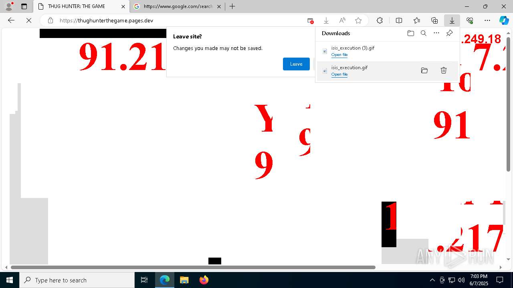Click the blocked pop-up icon in address bar
Viewport: 513px width, 288px height.
[310, 20]
